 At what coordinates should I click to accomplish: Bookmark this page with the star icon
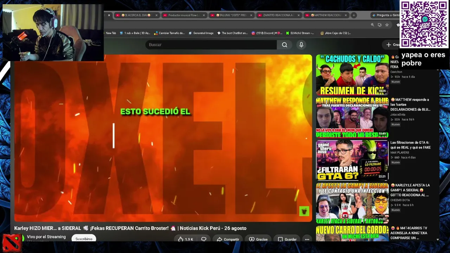tap(387, 25)
